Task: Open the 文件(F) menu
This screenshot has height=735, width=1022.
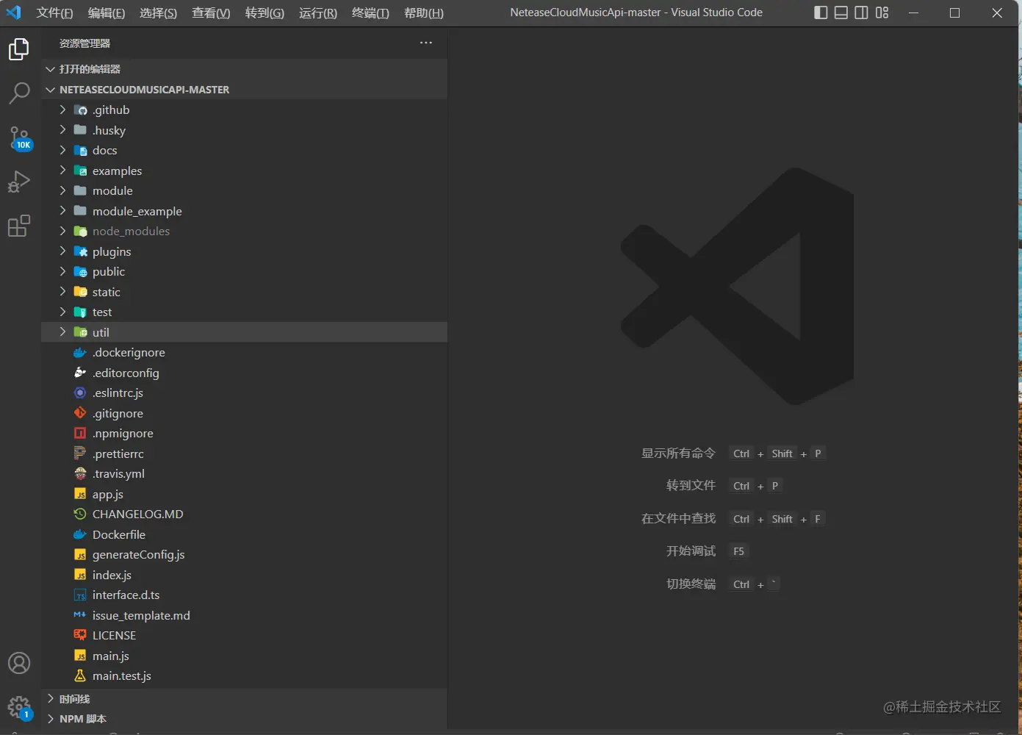Action: [x=55, y=12]
